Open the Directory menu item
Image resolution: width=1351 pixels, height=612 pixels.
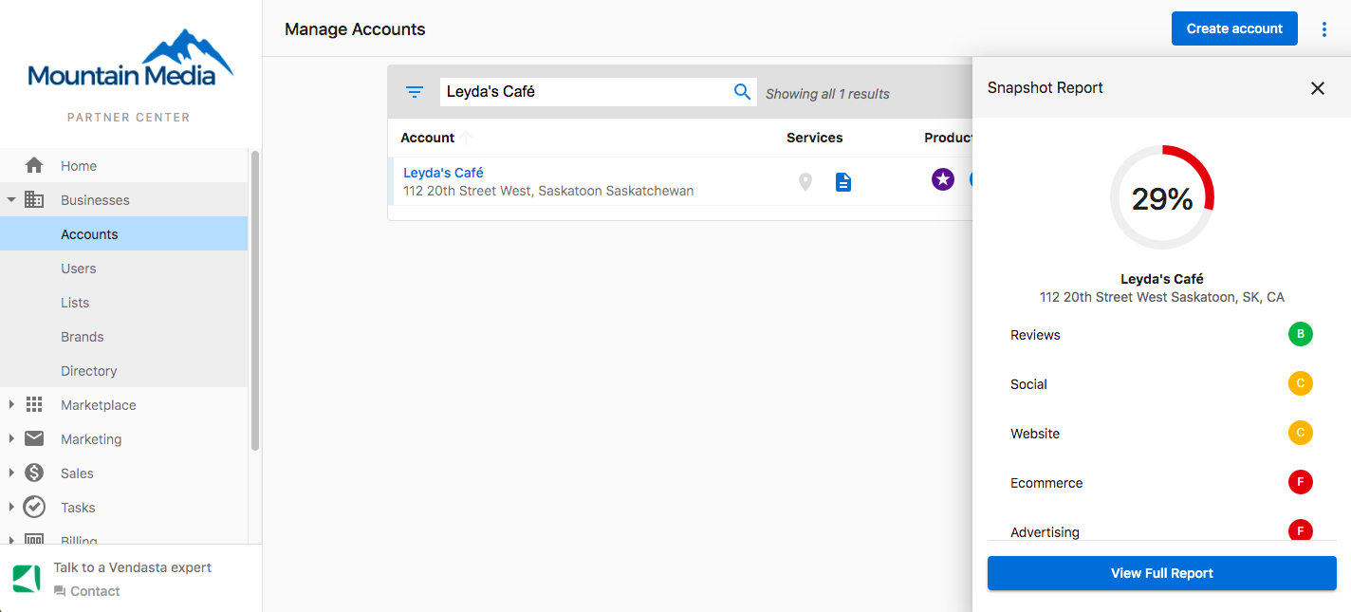tap(123, 370)
